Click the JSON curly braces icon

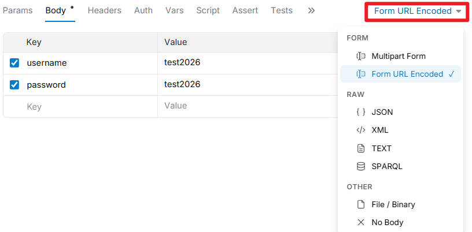[360, 112]
